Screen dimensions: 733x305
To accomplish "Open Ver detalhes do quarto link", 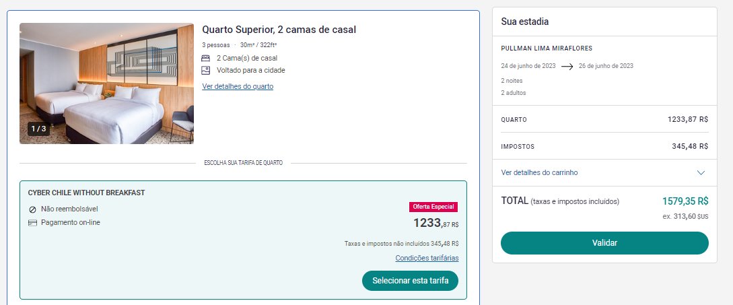I will point(238,87).
